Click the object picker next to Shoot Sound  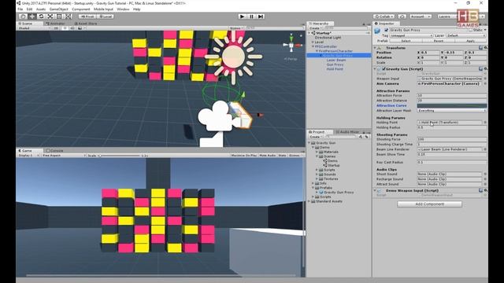[x=485, y=174]
